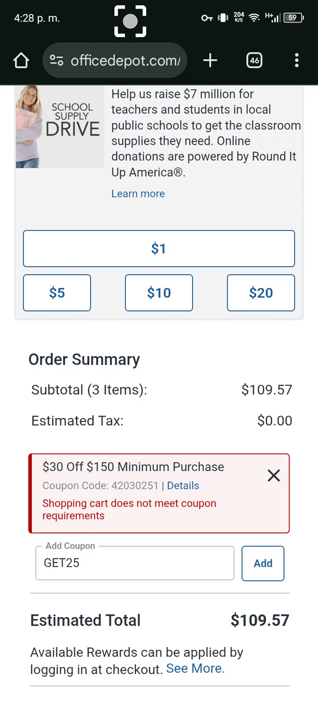The image size is (318, 713).
Task: Tap the officedepot.com address bar
Action: pyautogui.click(x=125, y=61)
